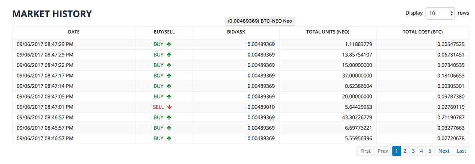Click total cost 0.02720678
The image size is (475, 164).
(x=451, y=138)
